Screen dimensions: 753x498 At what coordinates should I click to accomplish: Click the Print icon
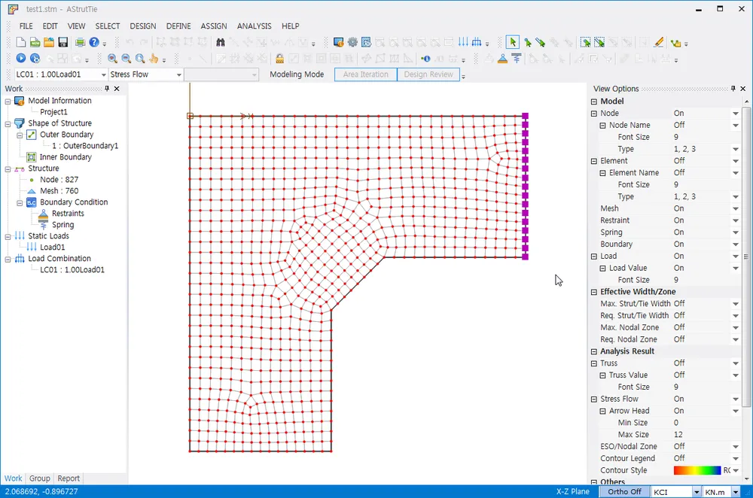tap(80, 43)
